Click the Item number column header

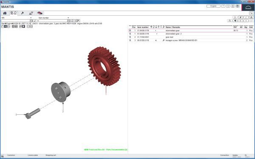click(x=143, y=27)
